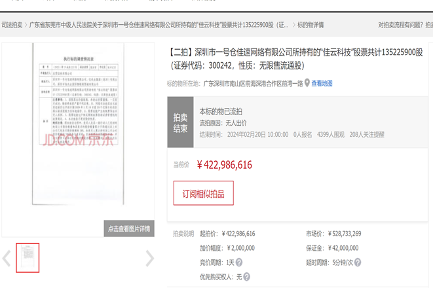Click the current price ¥422,986,616

224,165
